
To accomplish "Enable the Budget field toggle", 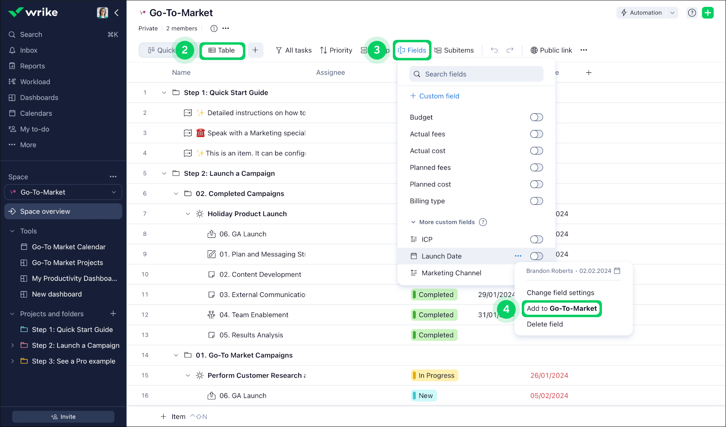I will 536,117.
